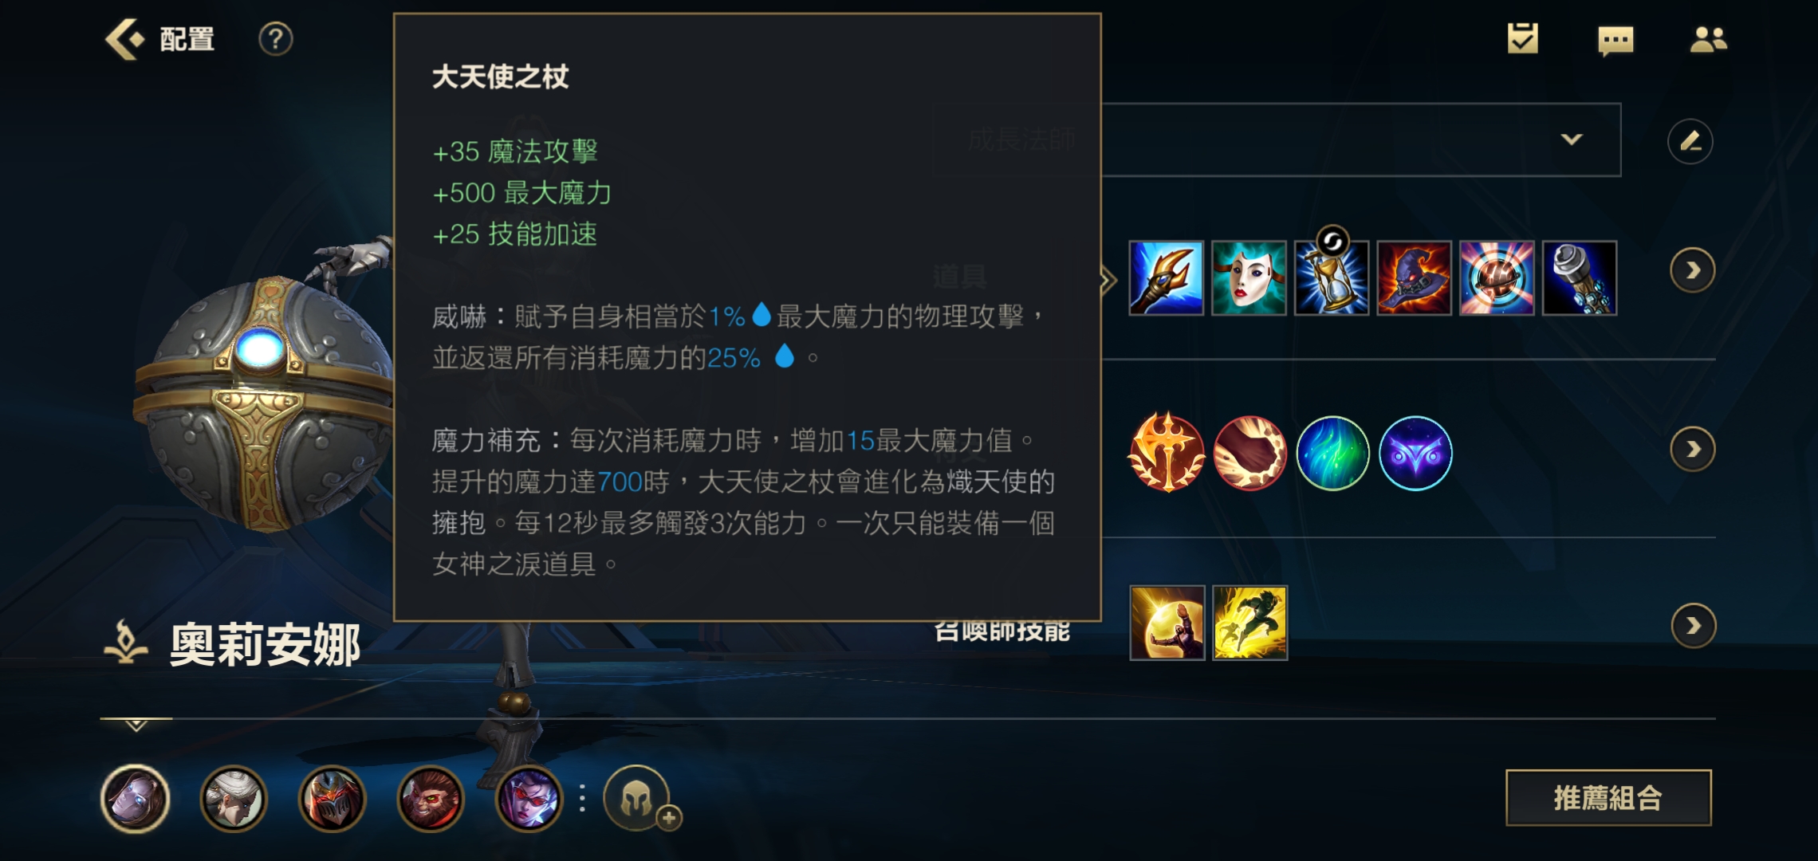1818x861 pixels.
Task: Select the Flash summoner spell icon
Action: tap(1249, 623)
